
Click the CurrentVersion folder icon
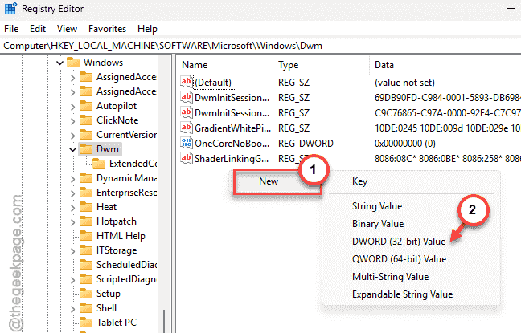click(86, 135)
